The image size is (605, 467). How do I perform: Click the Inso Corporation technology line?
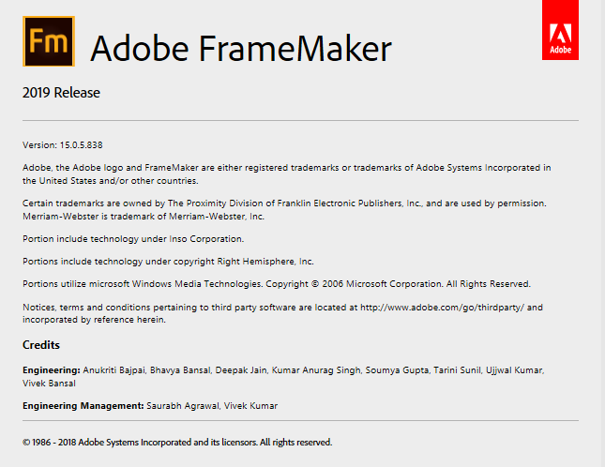133,239
